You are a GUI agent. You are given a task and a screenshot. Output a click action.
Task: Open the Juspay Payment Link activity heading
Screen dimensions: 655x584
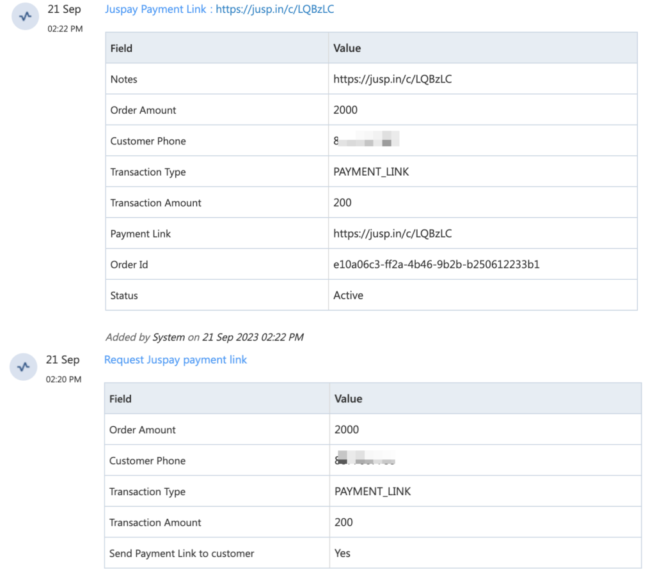[x=219, y=9]
